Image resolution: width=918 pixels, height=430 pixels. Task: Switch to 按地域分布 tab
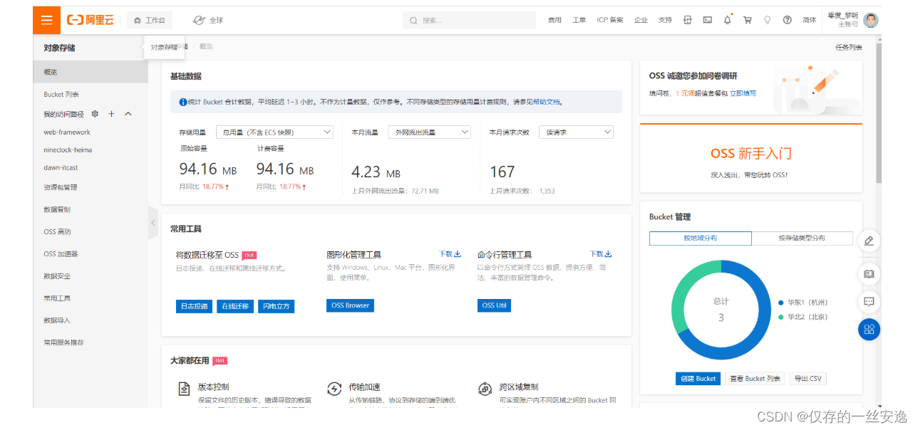tap(700, 238)
